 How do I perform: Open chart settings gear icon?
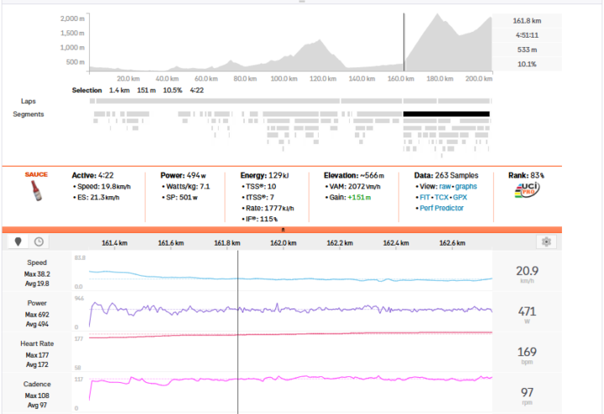(546, 241)
